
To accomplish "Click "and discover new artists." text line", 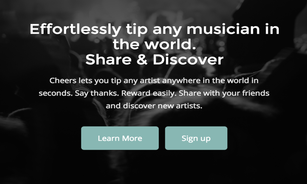I will click(154, 106).
